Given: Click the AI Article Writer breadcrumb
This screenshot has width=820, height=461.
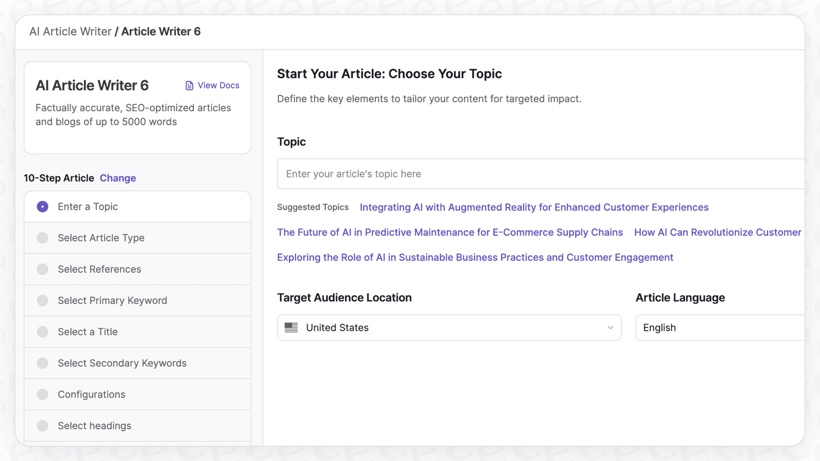Looking at the screenshot, I should coord(70,31).
